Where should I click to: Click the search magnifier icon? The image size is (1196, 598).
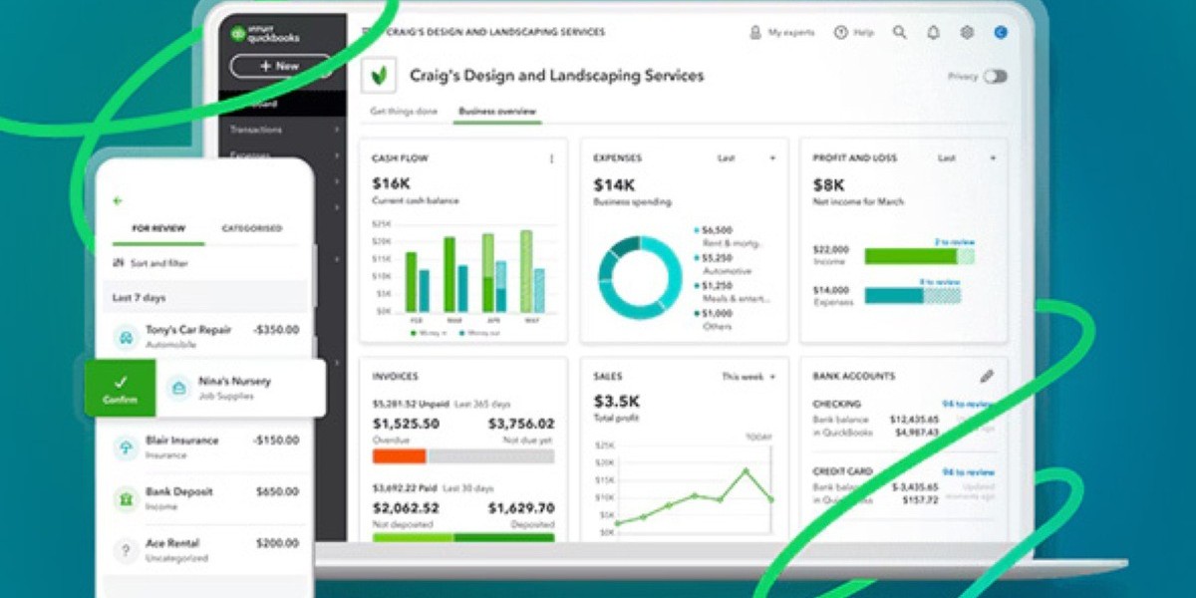click(899, 32)
